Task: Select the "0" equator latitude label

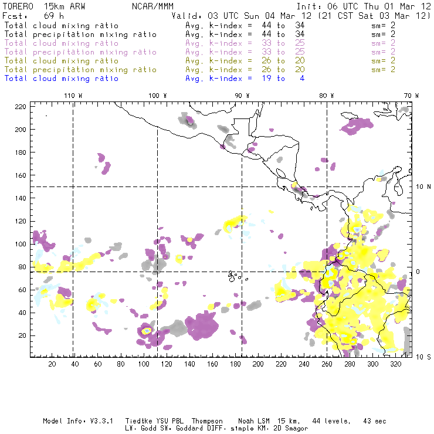Action: point(418,272)
